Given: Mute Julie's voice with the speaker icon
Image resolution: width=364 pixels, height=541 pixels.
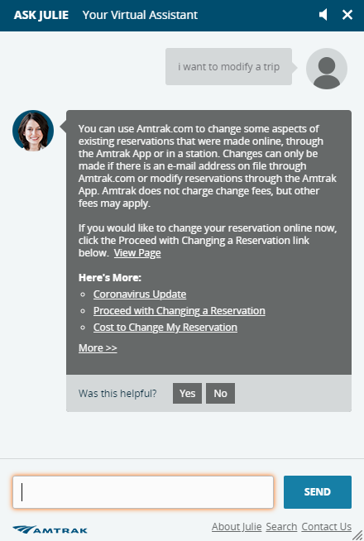Looking at the screenshot, I should point(323,15).
